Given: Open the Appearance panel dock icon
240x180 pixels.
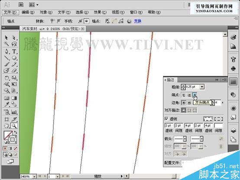Looking at the screenshot, I should click(x=233, y=108).
